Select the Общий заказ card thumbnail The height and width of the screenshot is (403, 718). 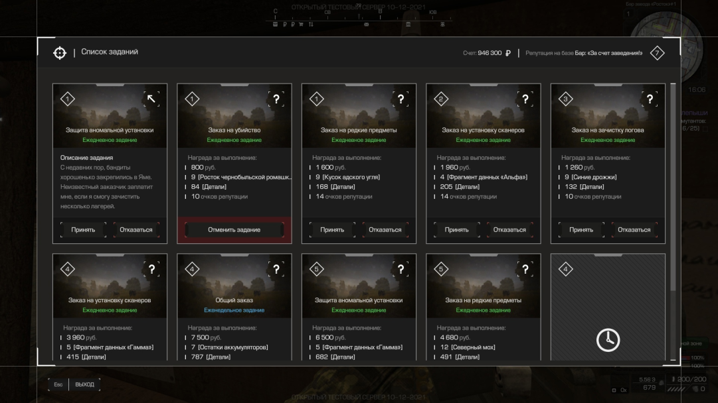[234, 286]
